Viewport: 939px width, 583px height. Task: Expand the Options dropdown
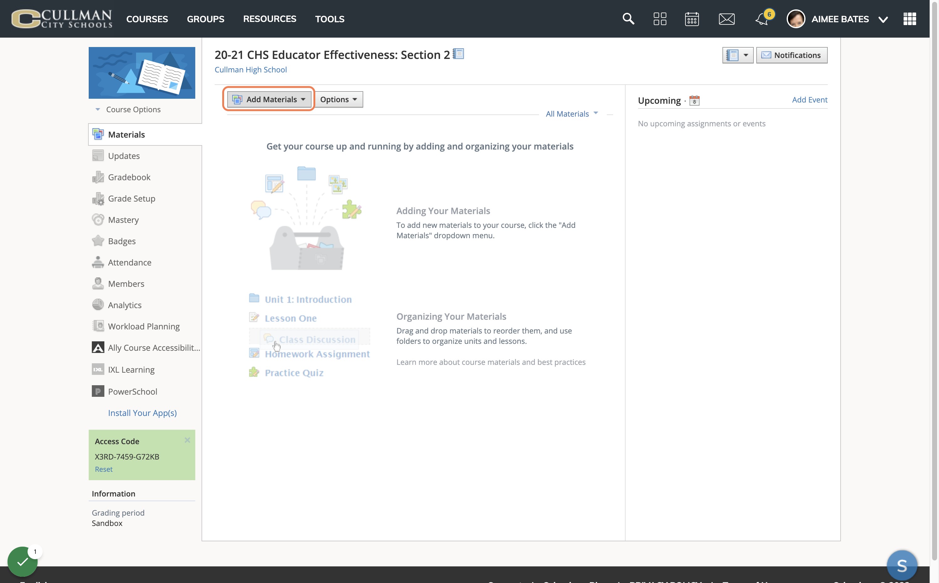click(x=338, y=99)
